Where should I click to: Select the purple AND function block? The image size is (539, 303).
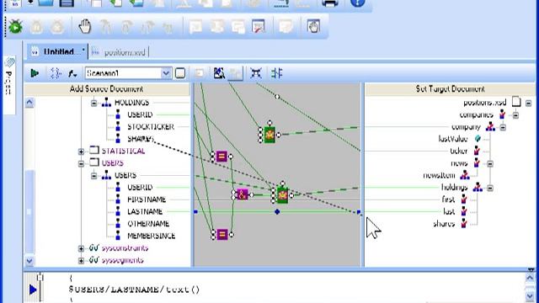(243, 194)
